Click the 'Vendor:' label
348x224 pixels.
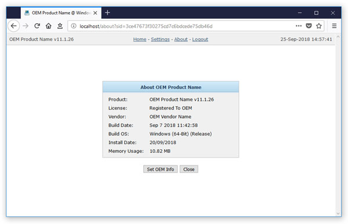[117, 117]
